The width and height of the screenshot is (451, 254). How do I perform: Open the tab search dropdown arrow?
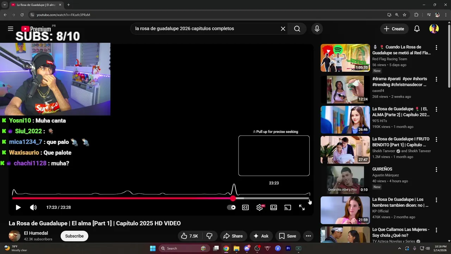click(x=5, y=5)
